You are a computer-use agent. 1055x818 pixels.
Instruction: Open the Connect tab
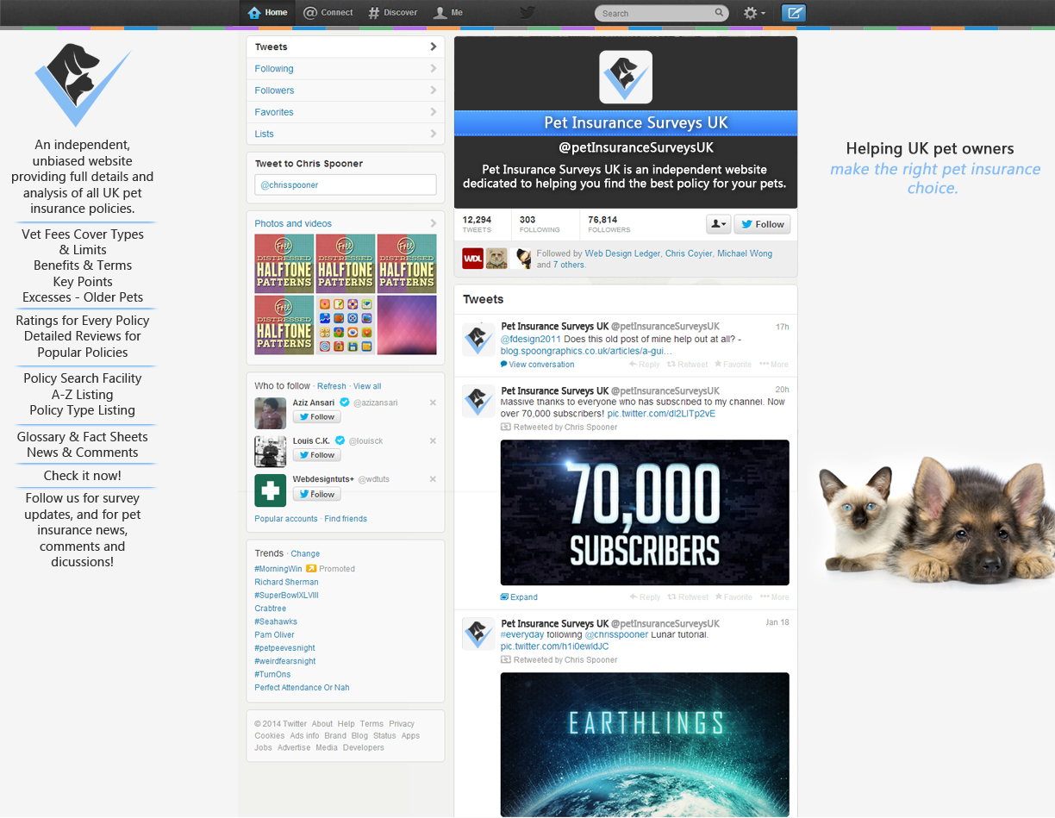[328, 13]
